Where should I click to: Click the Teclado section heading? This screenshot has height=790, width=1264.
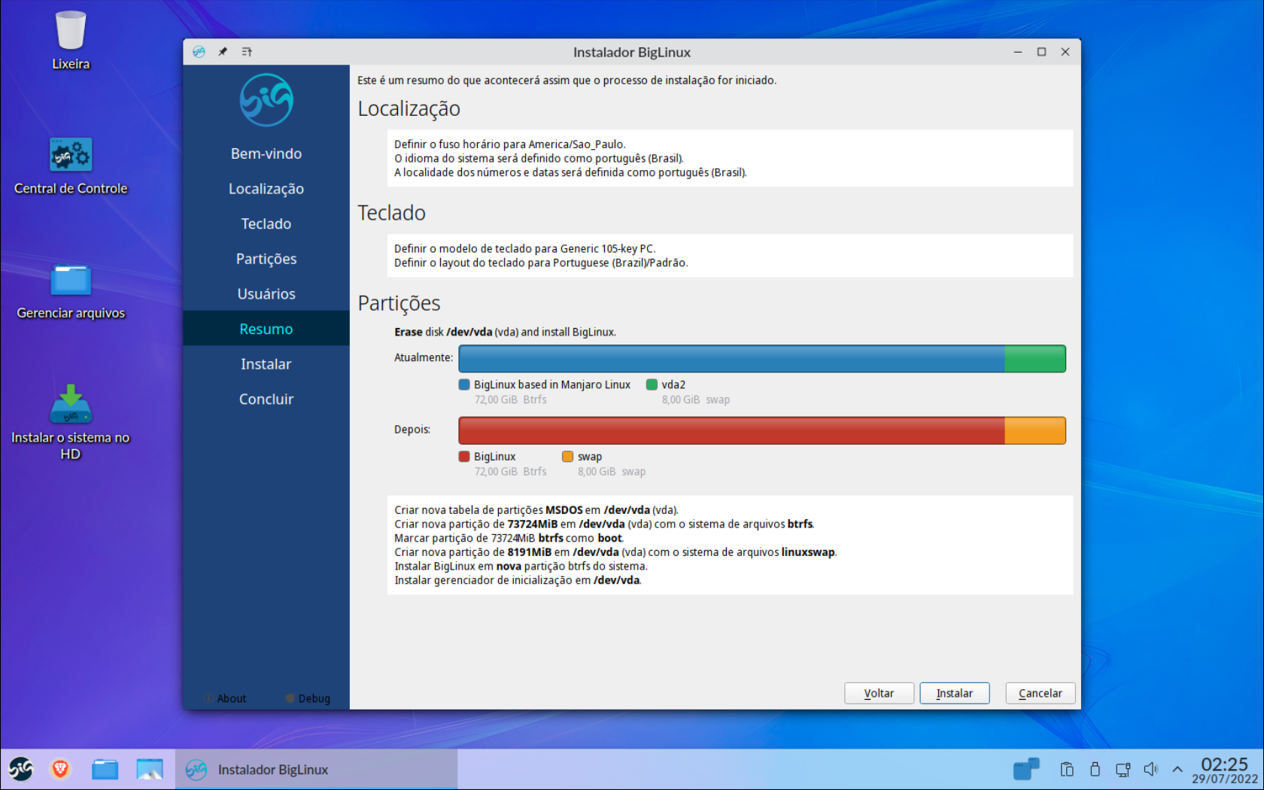(x=391, y=213)
